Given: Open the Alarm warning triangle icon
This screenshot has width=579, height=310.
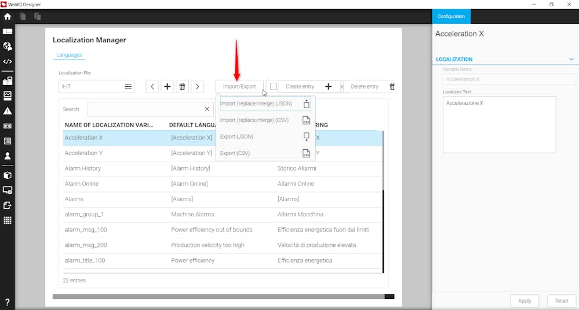Looking at the screenshot, I should (x=8, y=111).
